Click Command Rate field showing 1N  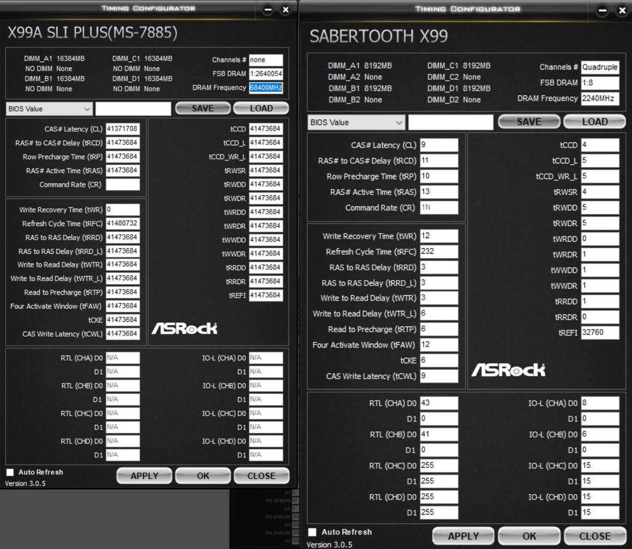click(x=439, y=207)
